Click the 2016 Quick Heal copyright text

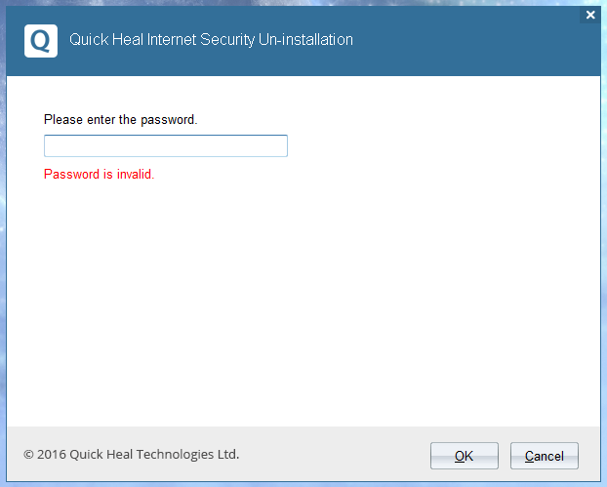coord(131,454)
